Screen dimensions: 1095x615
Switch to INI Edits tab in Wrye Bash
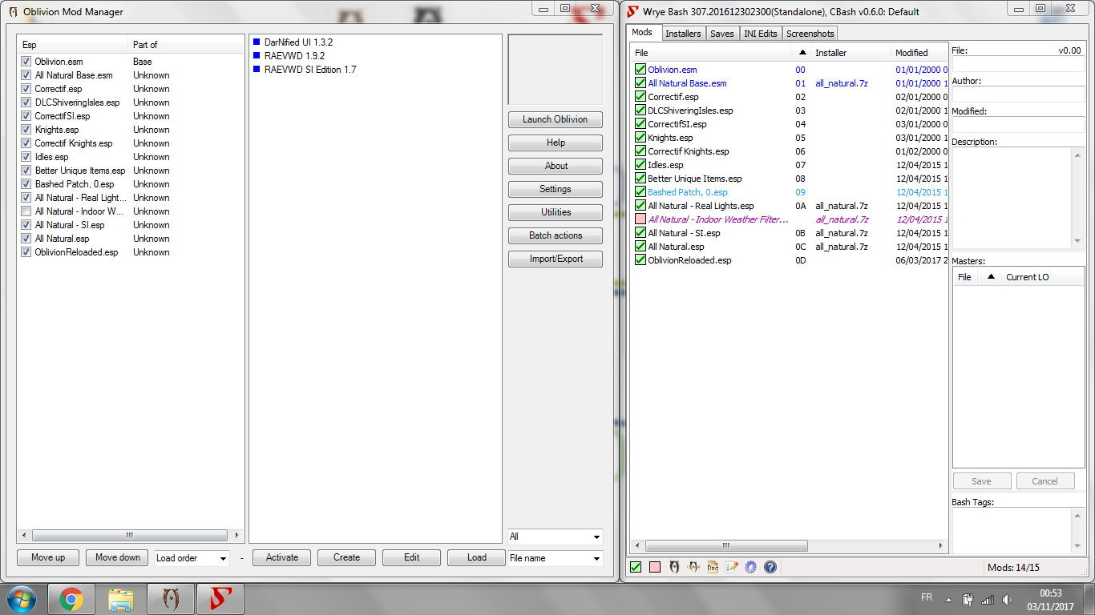tap(761, 34)
